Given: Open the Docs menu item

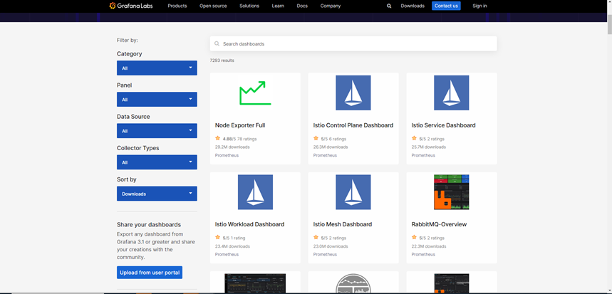Looking at the screenshot, I should pyautogui.click(x=302, y=6).
